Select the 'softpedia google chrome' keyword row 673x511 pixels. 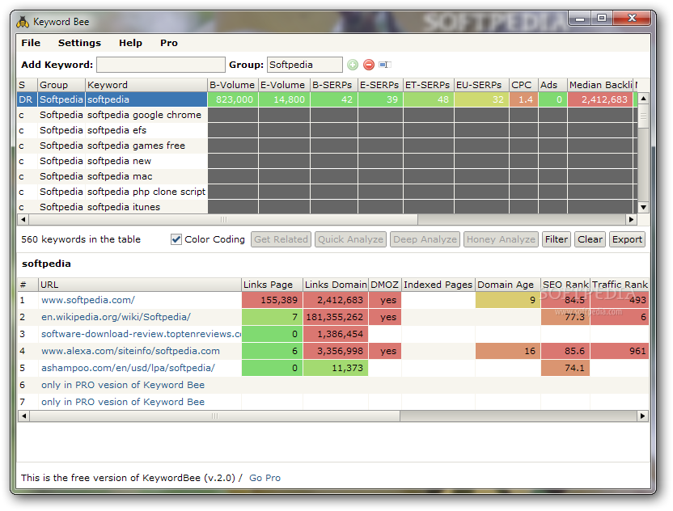coord(327,115)
